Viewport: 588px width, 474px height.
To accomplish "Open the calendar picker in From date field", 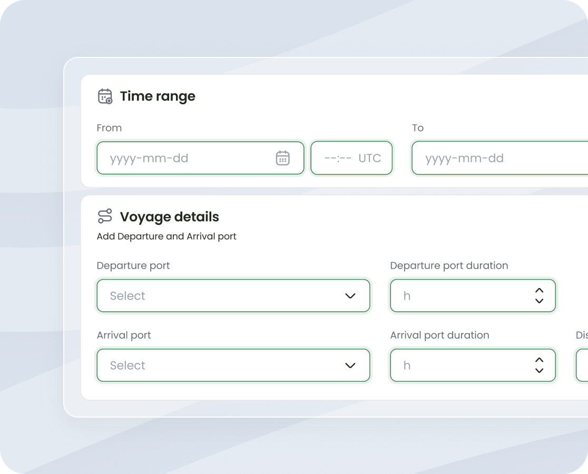I will 283,158.
